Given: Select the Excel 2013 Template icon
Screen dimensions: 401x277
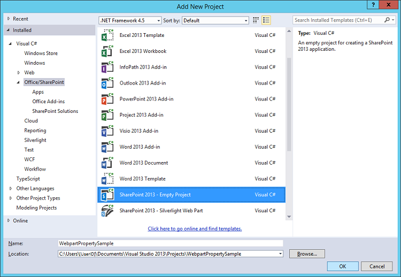Looking at the screenshot, I should point(107,35).
